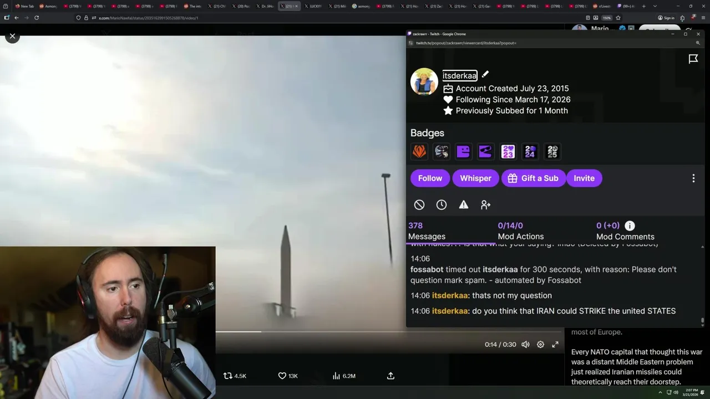Open the viewer card three-dot options menu
The image size is (710, 399).
[x=693, y=178]
